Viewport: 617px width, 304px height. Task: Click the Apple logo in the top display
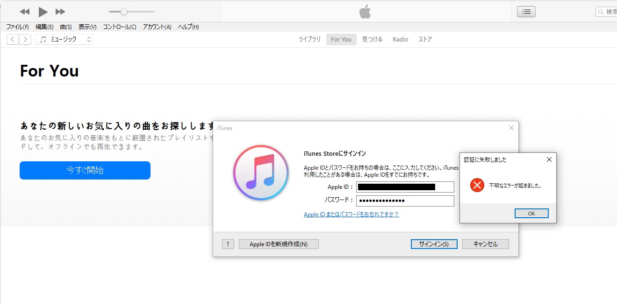365,12
